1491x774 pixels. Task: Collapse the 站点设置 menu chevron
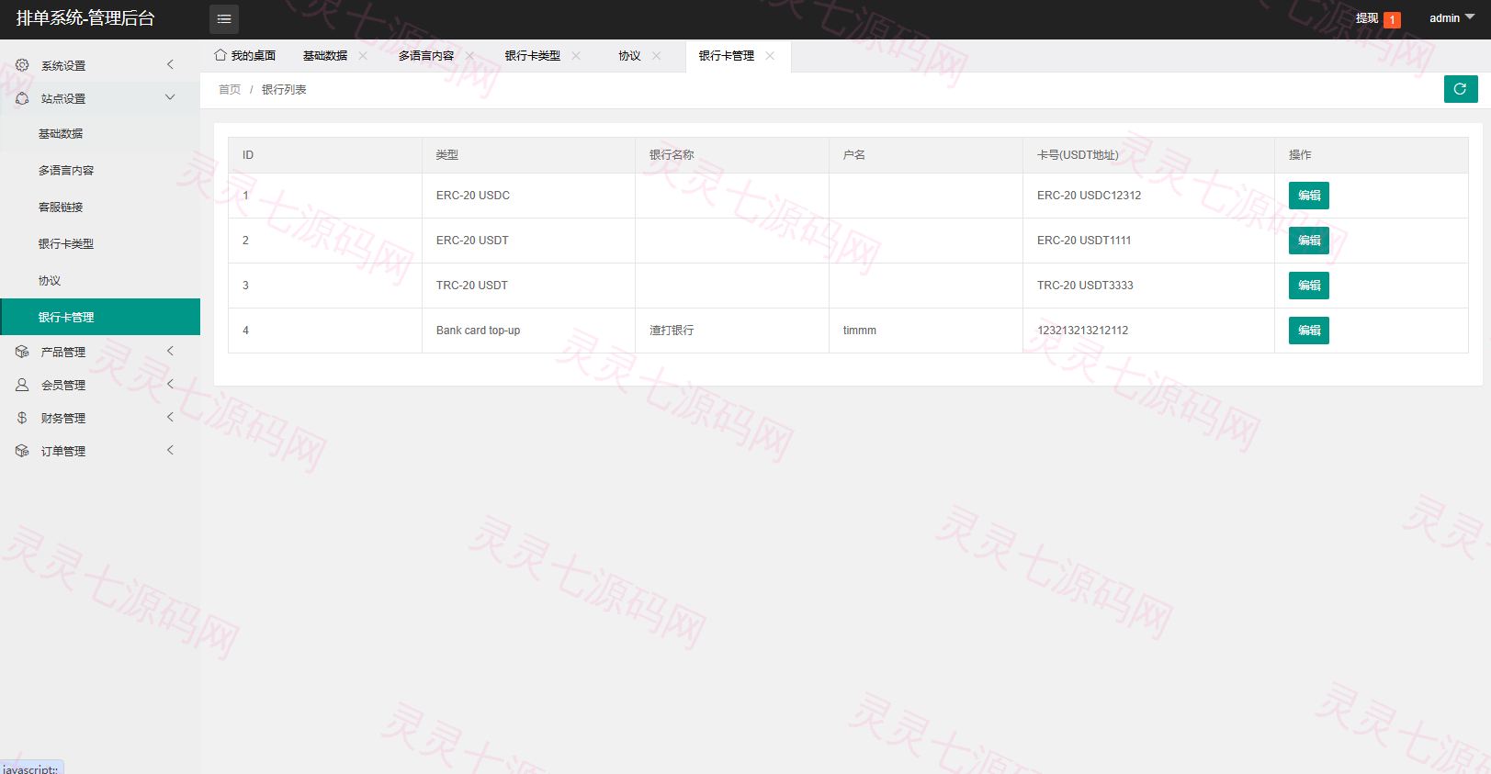[170, 97]
